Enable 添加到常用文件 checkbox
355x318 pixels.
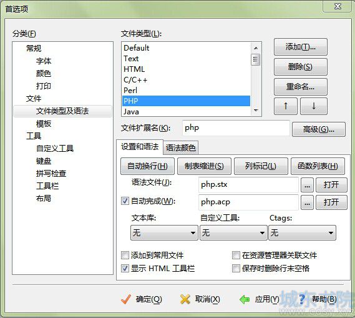click(x=125, y=256)
